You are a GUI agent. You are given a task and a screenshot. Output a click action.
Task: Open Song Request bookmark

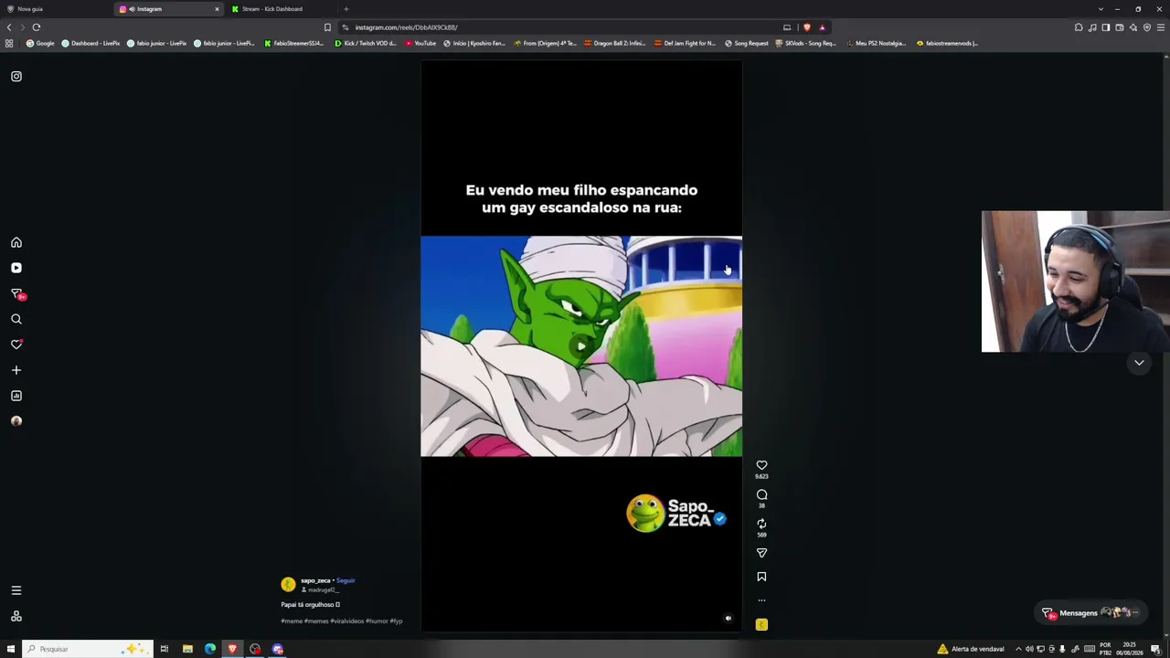click(x=747, y=43)
